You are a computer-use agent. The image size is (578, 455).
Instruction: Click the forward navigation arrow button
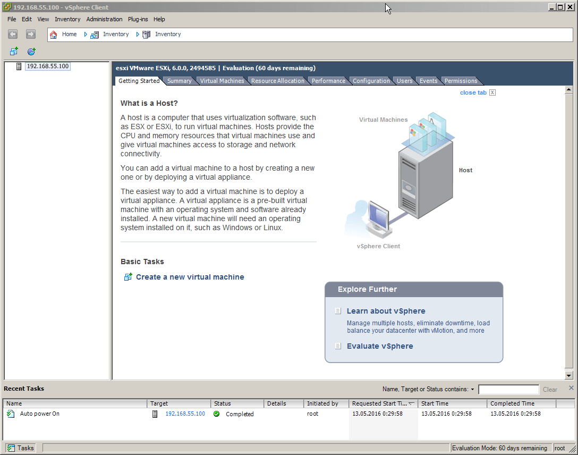tap(31, 35)
